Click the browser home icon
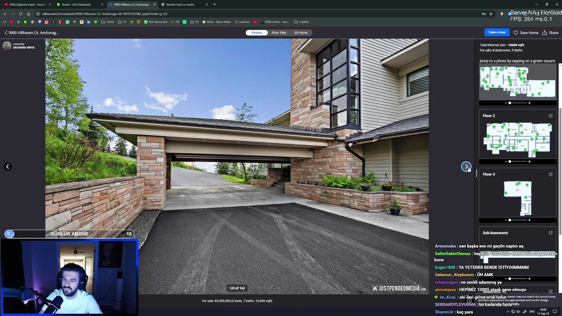 coord(29,14)
